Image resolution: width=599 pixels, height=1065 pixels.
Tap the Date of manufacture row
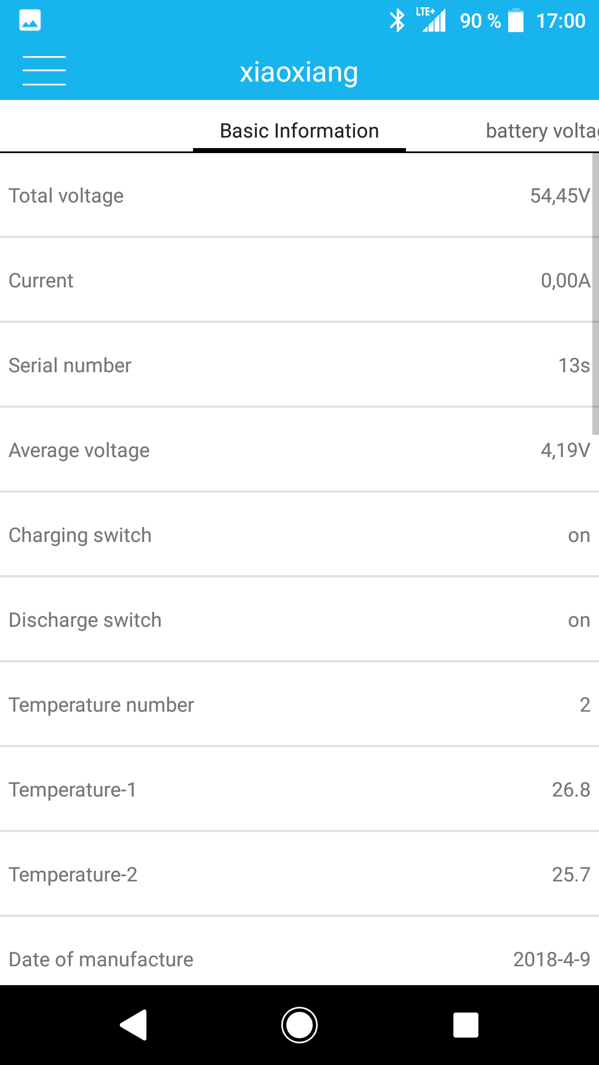(299, 959)
